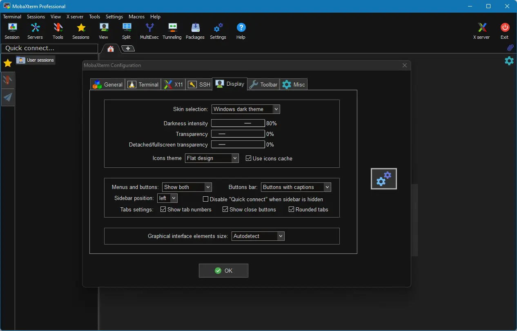
Task: Open the Session toolbar icon
Action: [12, 31]
